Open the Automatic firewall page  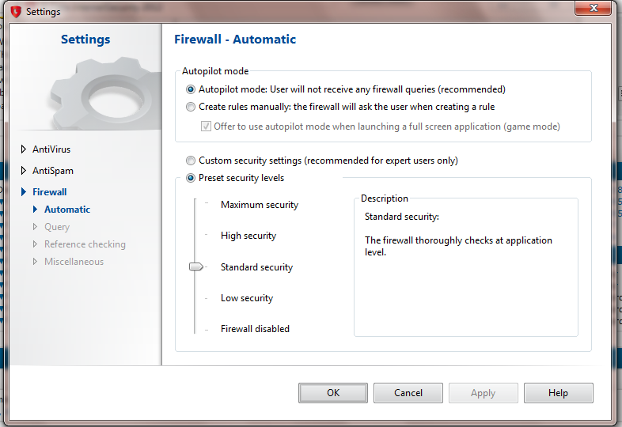point(67,210)
